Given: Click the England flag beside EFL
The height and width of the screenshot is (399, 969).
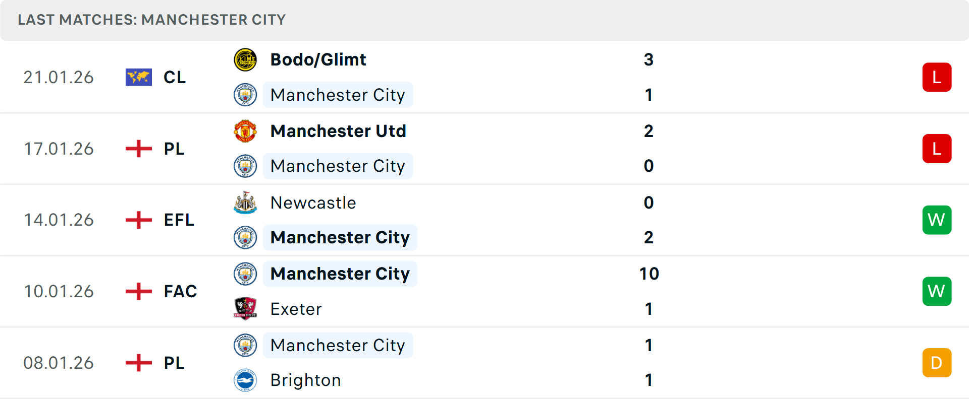Looking at the screenshot, I should (x=139, y=220).
